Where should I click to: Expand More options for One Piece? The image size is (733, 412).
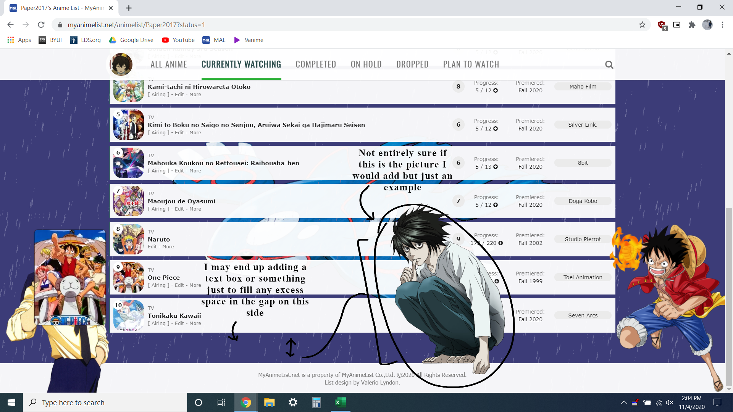coord(195,285)
